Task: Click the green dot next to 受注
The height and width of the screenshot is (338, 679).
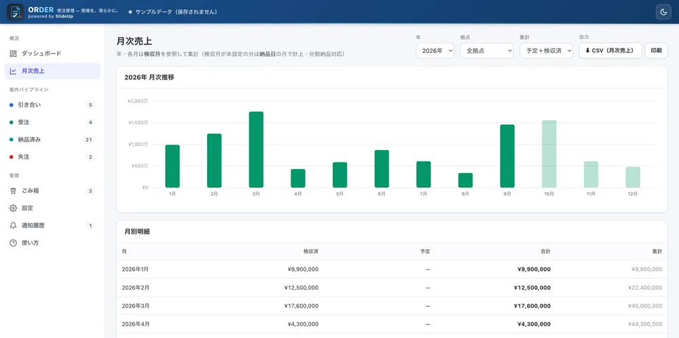Action: point(12,122)
